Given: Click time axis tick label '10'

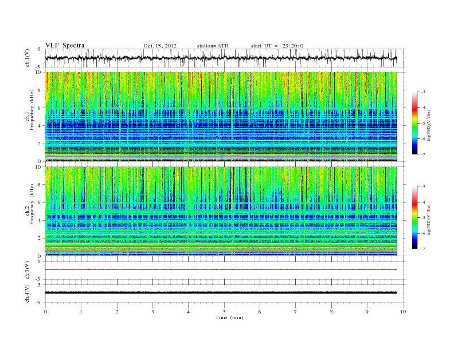Looking at the screenshot, I should (403, 312).
